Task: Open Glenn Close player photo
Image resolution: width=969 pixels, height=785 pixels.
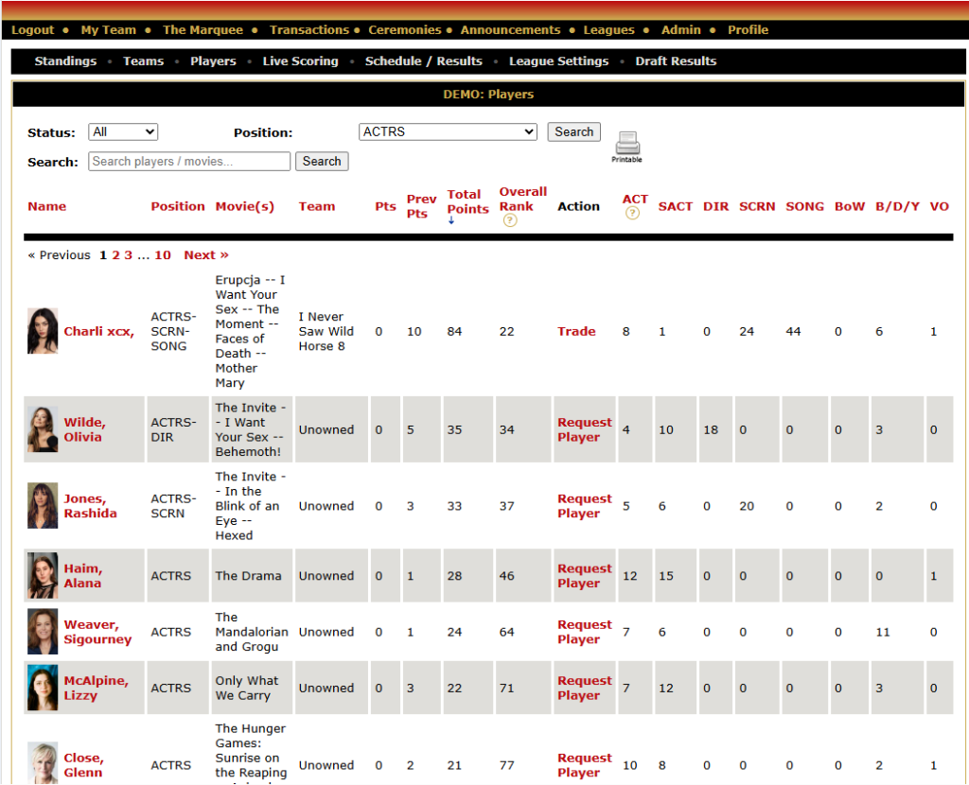Action: pos(43,763)
